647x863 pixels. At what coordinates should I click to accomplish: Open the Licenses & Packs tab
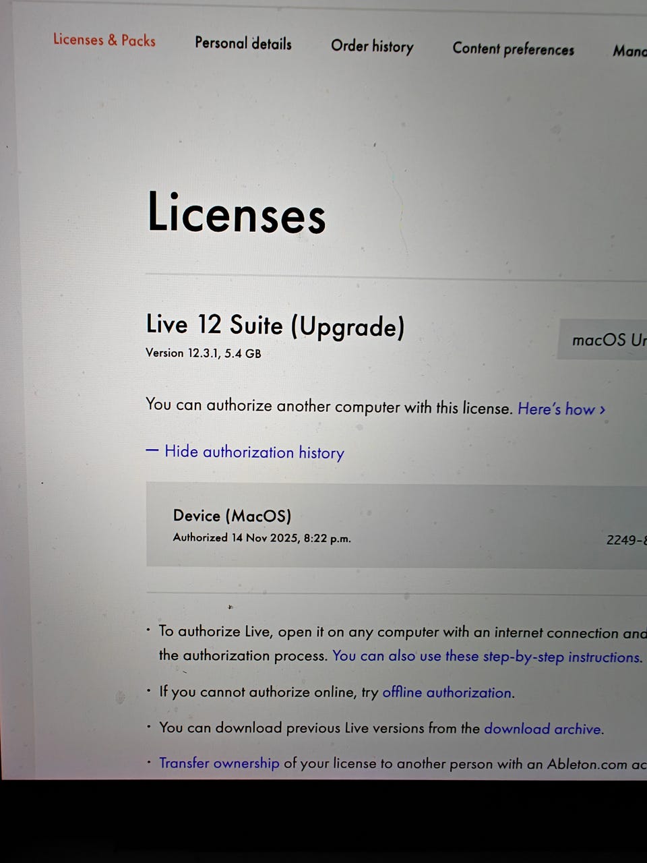[104, 40]
